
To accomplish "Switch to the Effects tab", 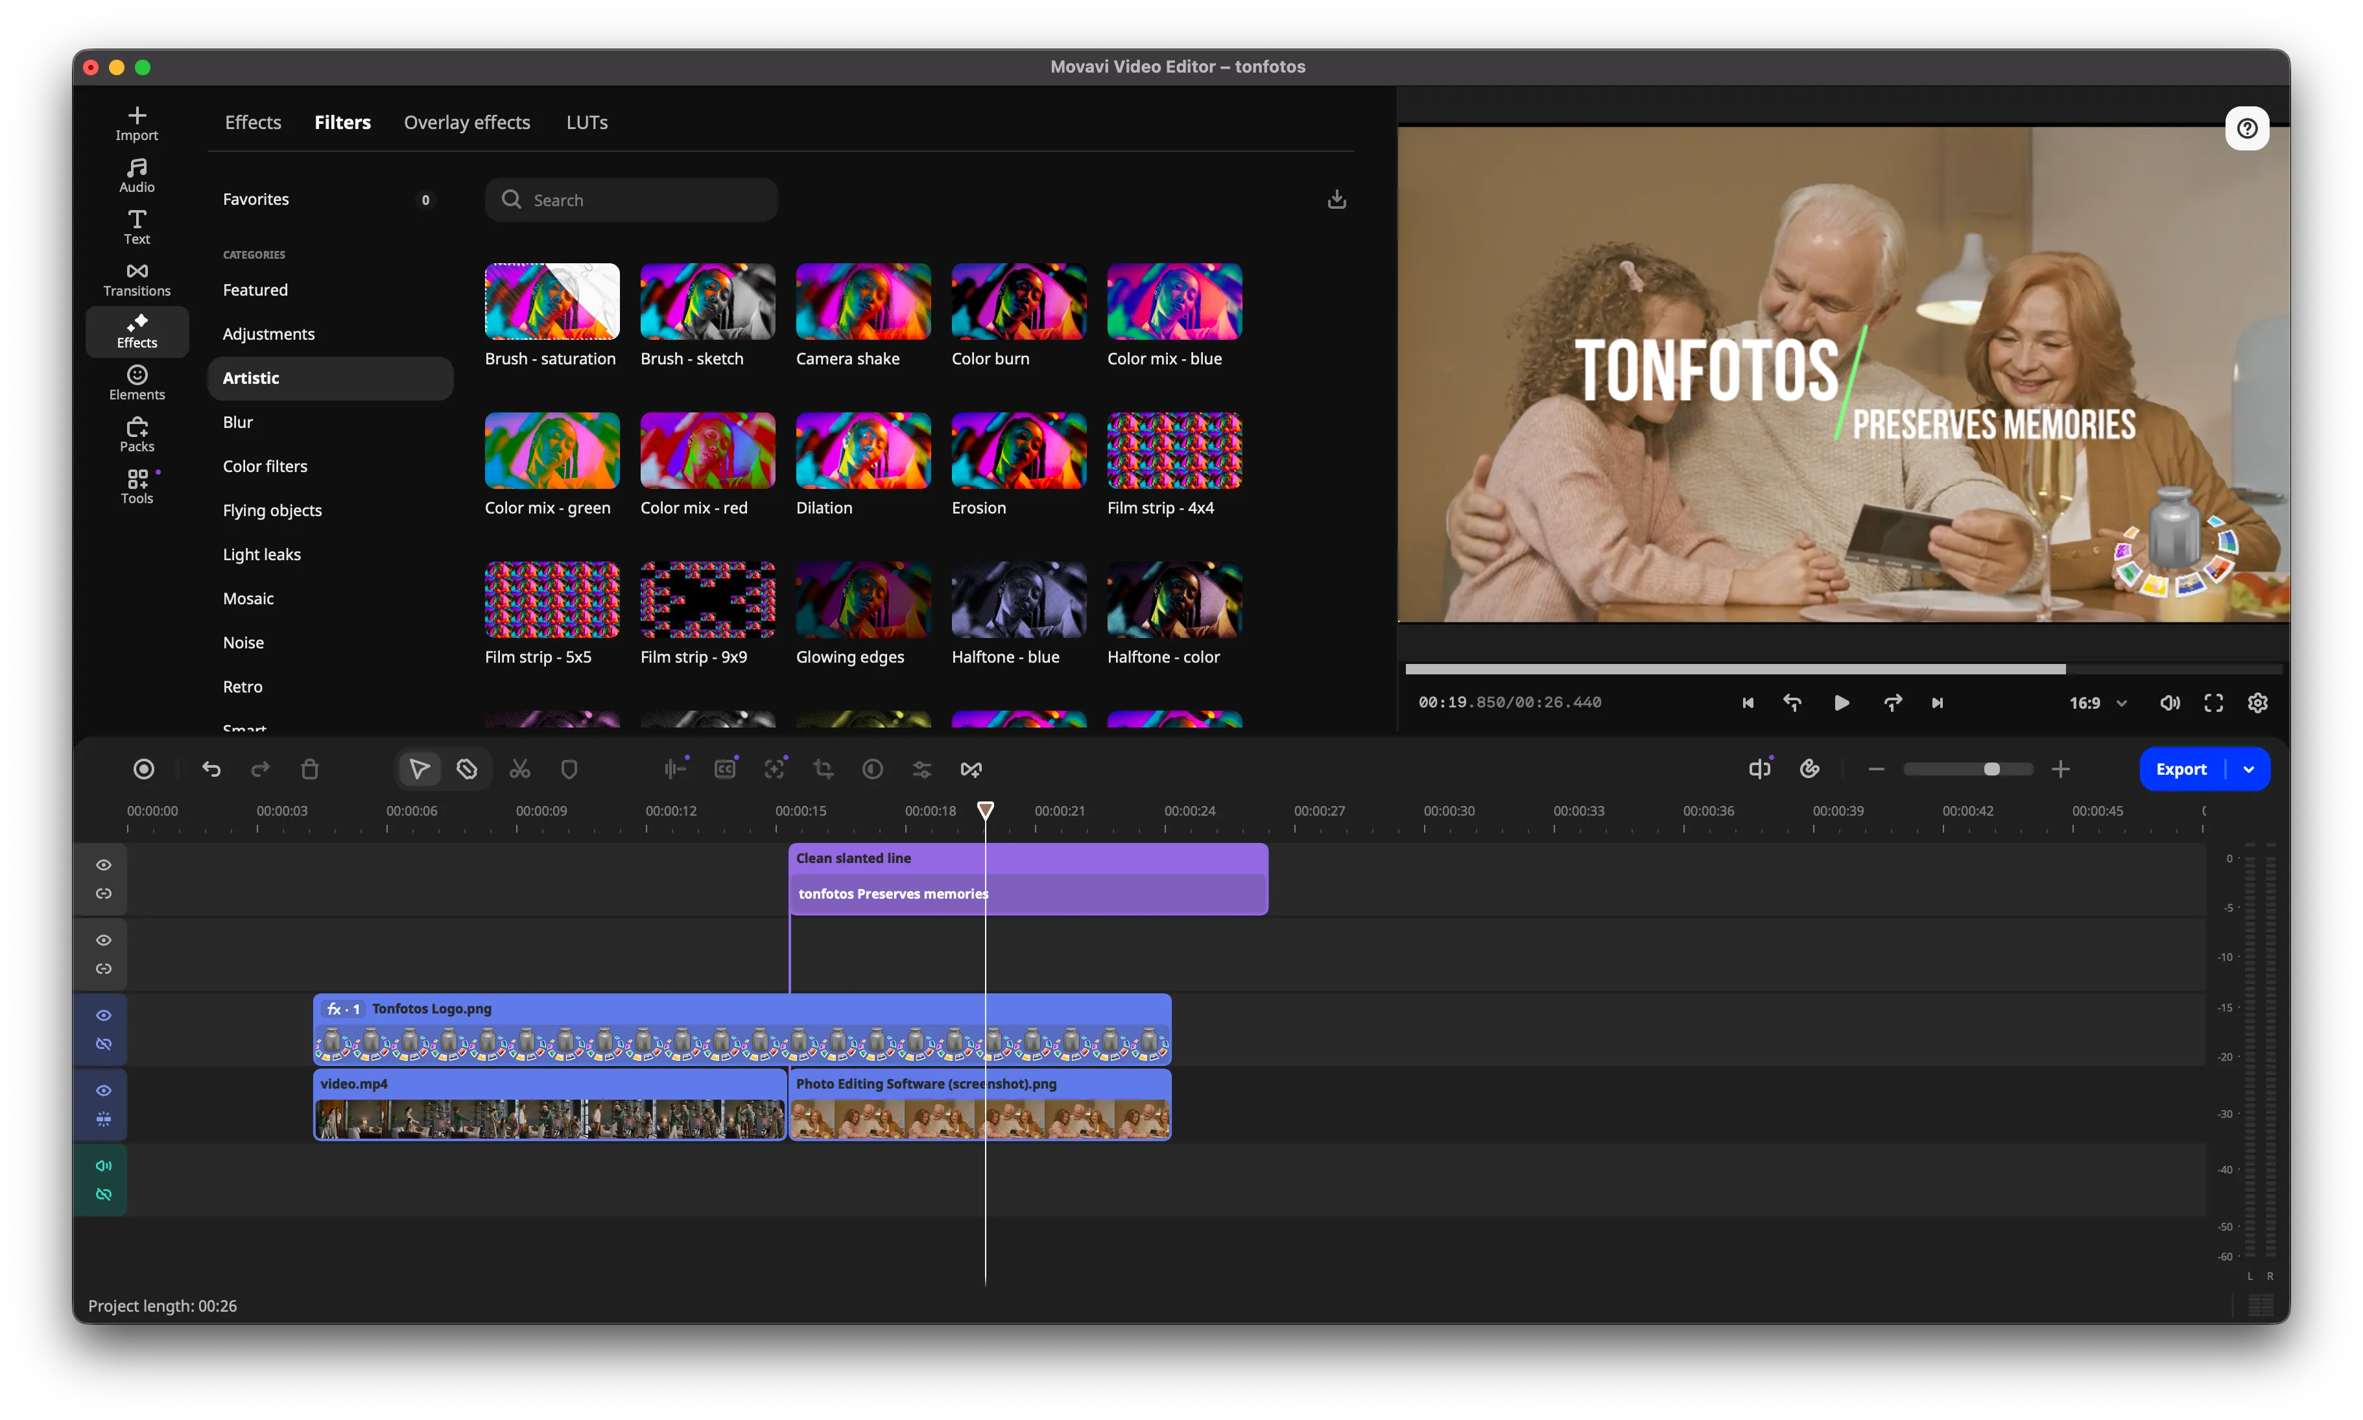I will click(x=252, y=123).
